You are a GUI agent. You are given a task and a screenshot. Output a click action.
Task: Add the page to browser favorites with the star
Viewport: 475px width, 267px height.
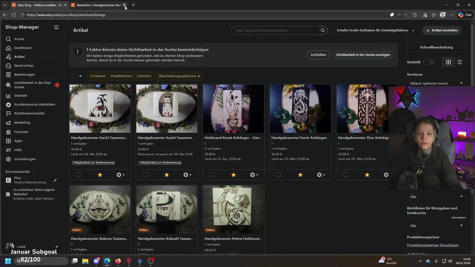(406, 15)
